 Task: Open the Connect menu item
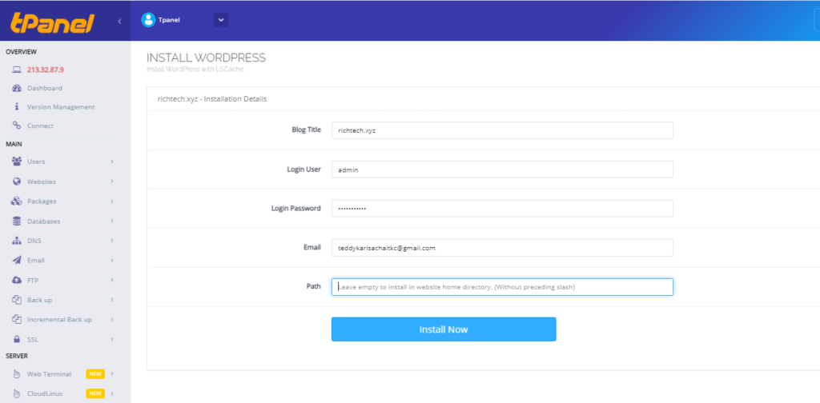click(40, 126)
